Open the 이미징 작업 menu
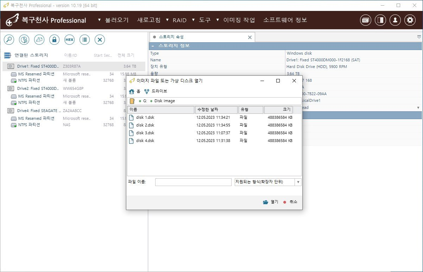The image size is (423, 272). (x=239, y=20)
